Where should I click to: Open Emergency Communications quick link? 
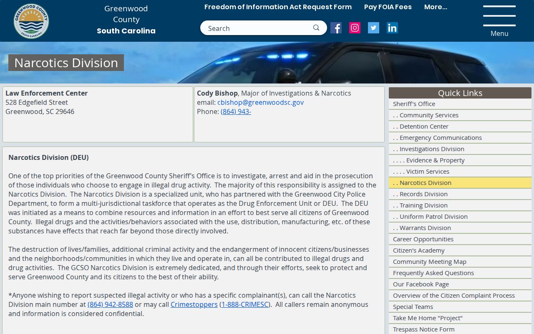pos(460,138)
